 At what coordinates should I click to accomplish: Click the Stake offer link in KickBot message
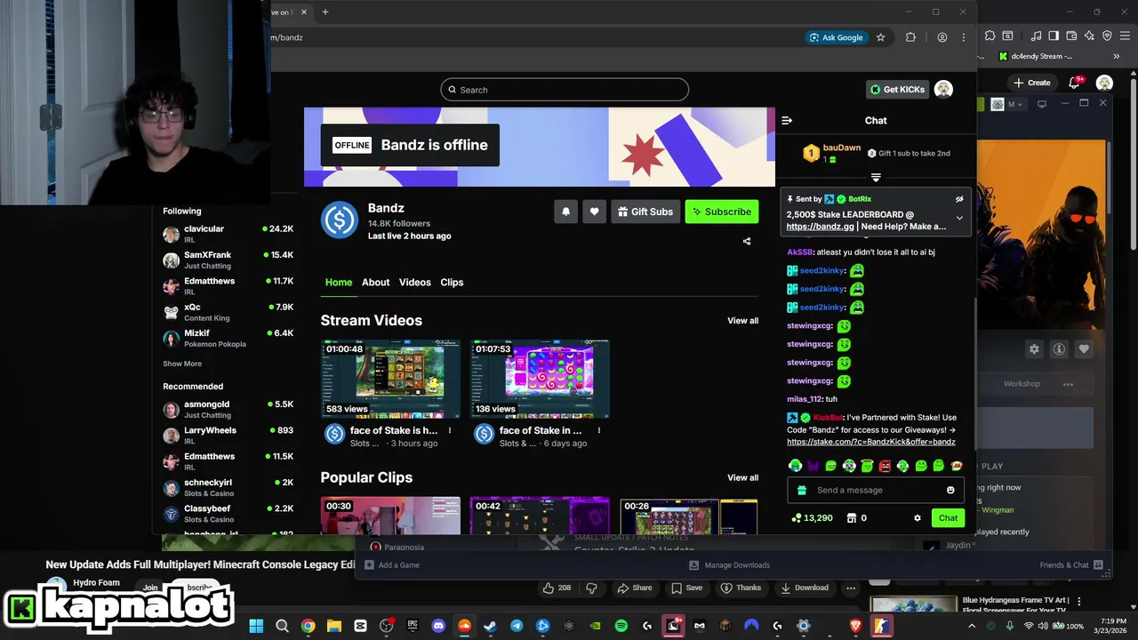click(871, 442)
